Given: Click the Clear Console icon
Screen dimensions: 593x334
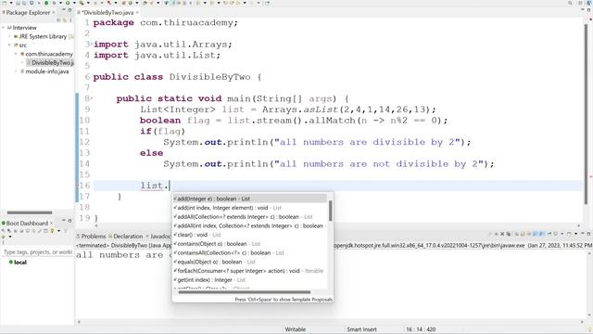Looking at the screenshot, I should 517,234.
